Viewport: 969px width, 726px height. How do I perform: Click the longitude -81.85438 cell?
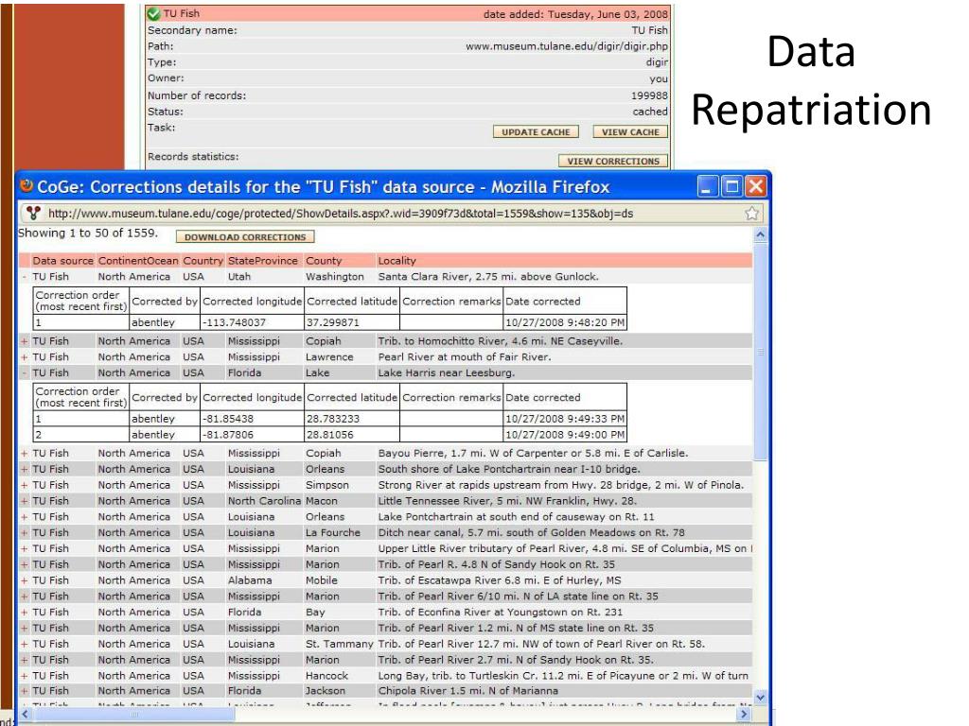[252, 419]
